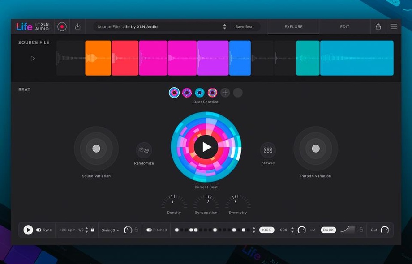Open the Browse grid icon
Viewport: 412px width, 264px height.
(x=268, y=150)
